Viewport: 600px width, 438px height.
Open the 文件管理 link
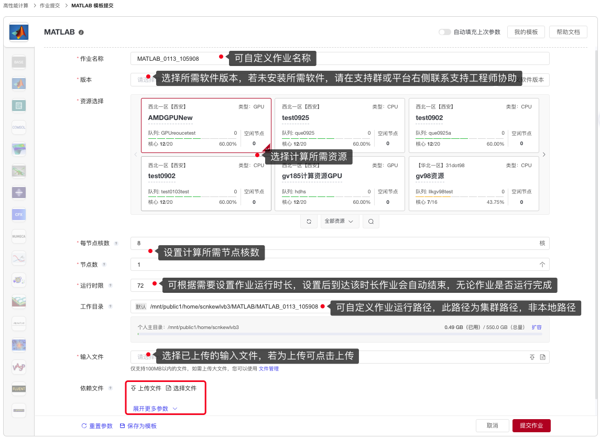[x=269, y=369]
